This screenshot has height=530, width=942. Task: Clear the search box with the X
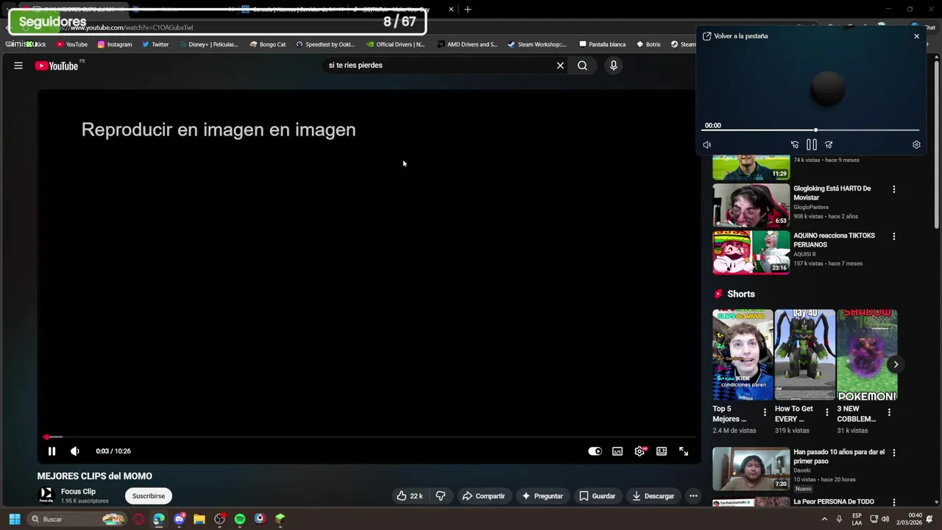(x=560, y=66)
